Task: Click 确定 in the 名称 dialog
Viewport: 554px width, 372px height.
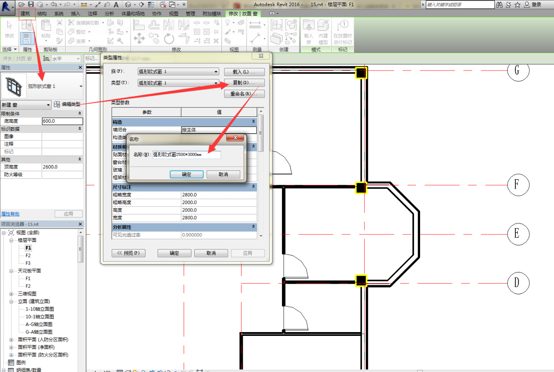Action: click(x=186, y=175)
